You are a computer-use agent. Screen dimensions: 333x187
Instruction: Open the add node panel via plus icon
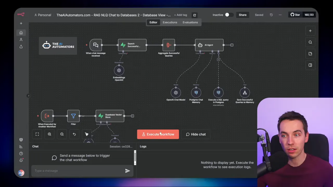310,31
